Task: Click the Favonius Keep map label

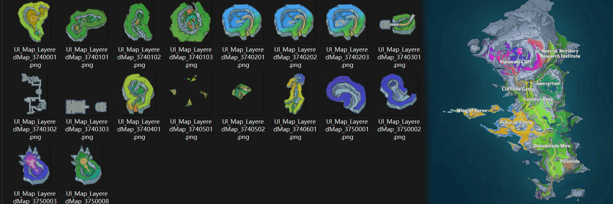Action: tap(538, 99)
